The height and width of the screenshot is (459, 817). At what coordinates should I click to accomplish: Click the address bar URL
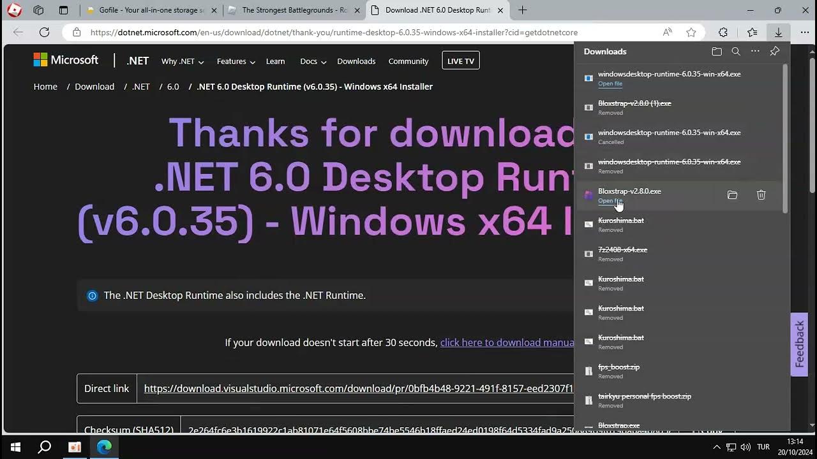click(x=334, y=33)
